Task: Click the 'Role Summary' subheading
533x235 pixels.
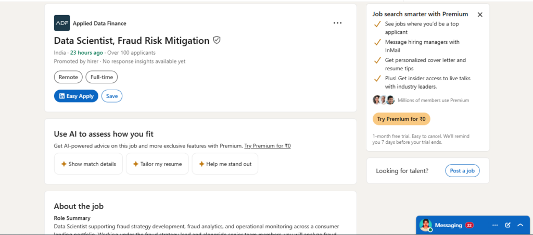Action: point(72,218)
